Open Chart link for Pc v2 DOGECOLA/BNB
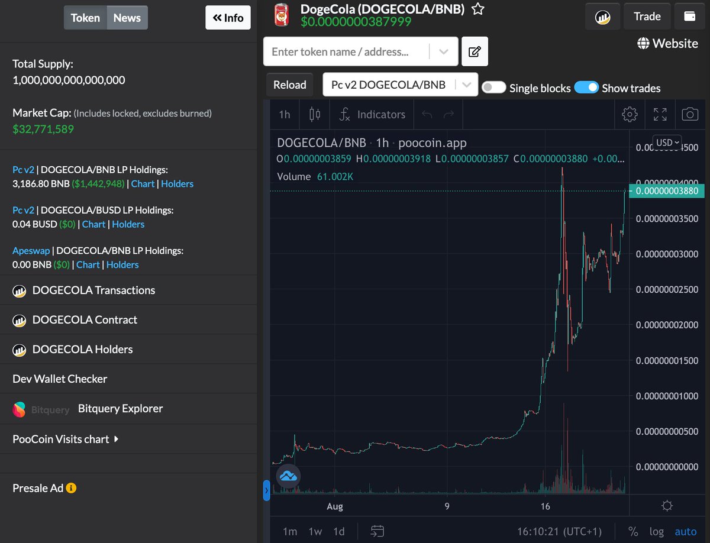The width and height of the screenshot is (710, 543). pos(143,184)
